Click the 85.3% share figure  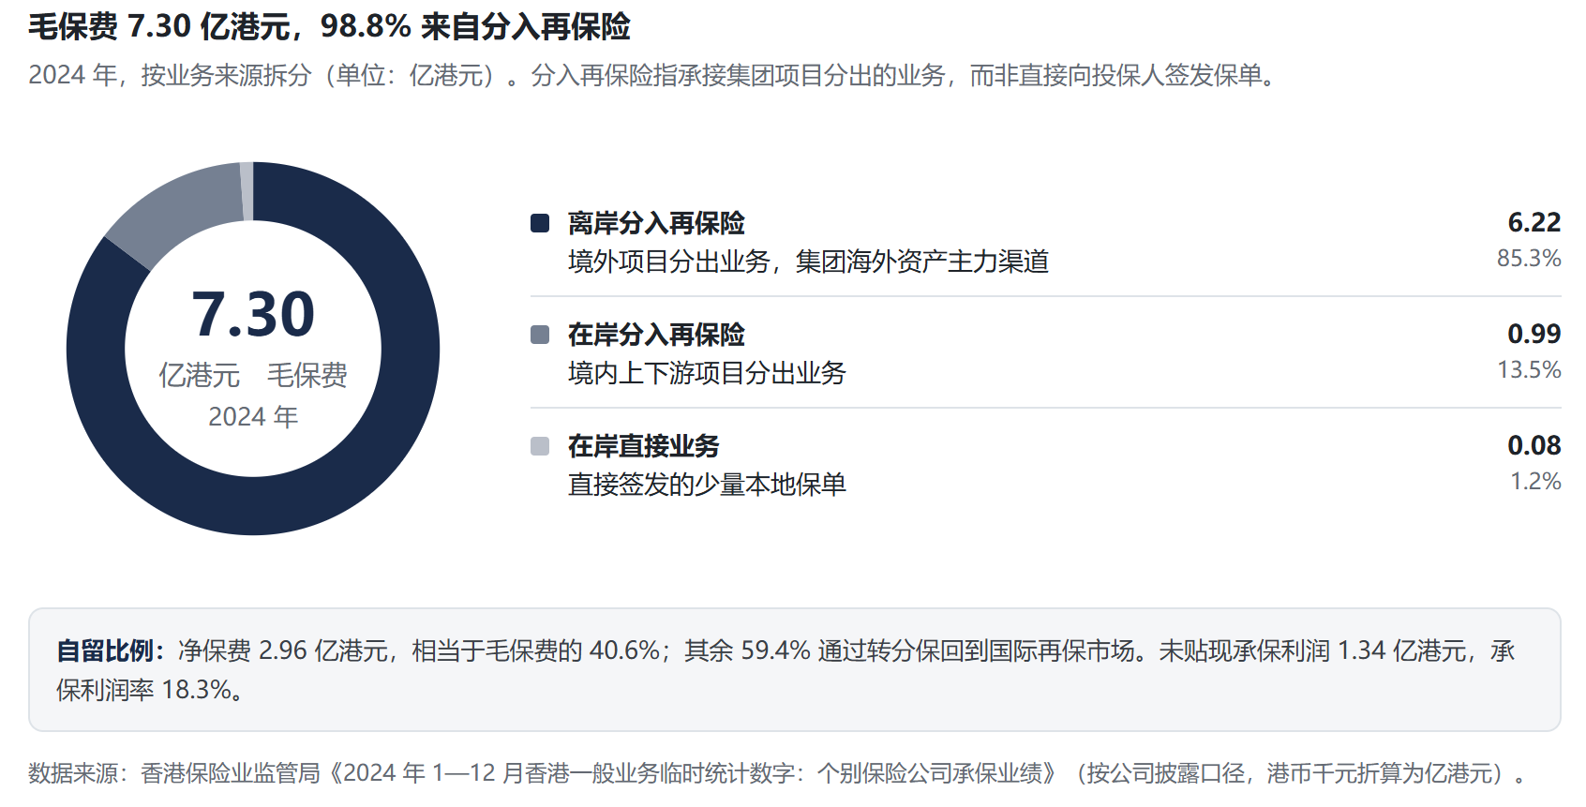1529,258
